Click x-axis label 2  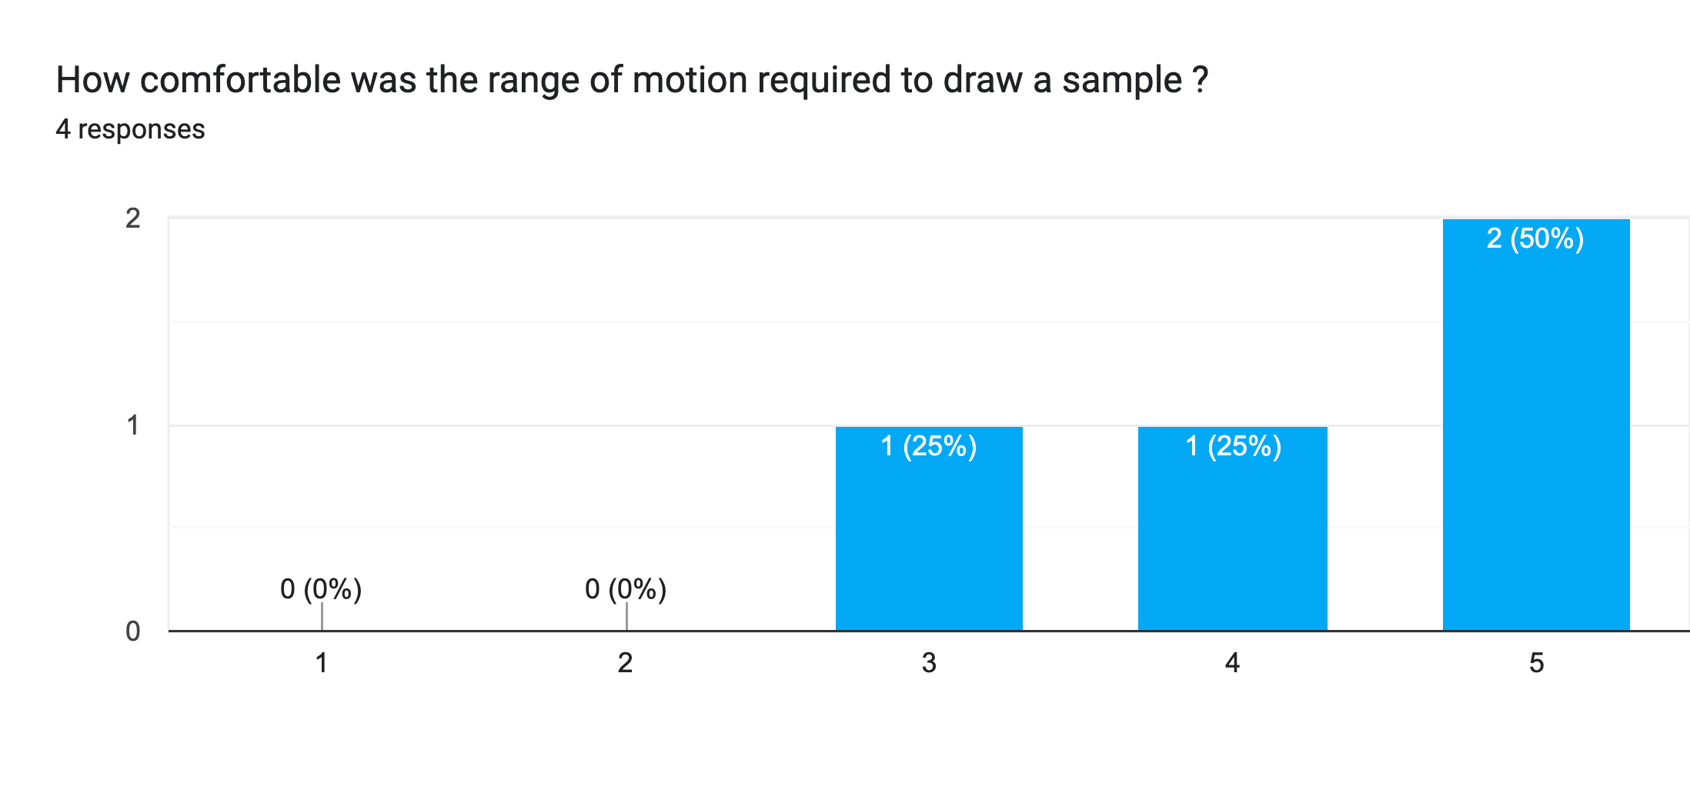[626, 663]
